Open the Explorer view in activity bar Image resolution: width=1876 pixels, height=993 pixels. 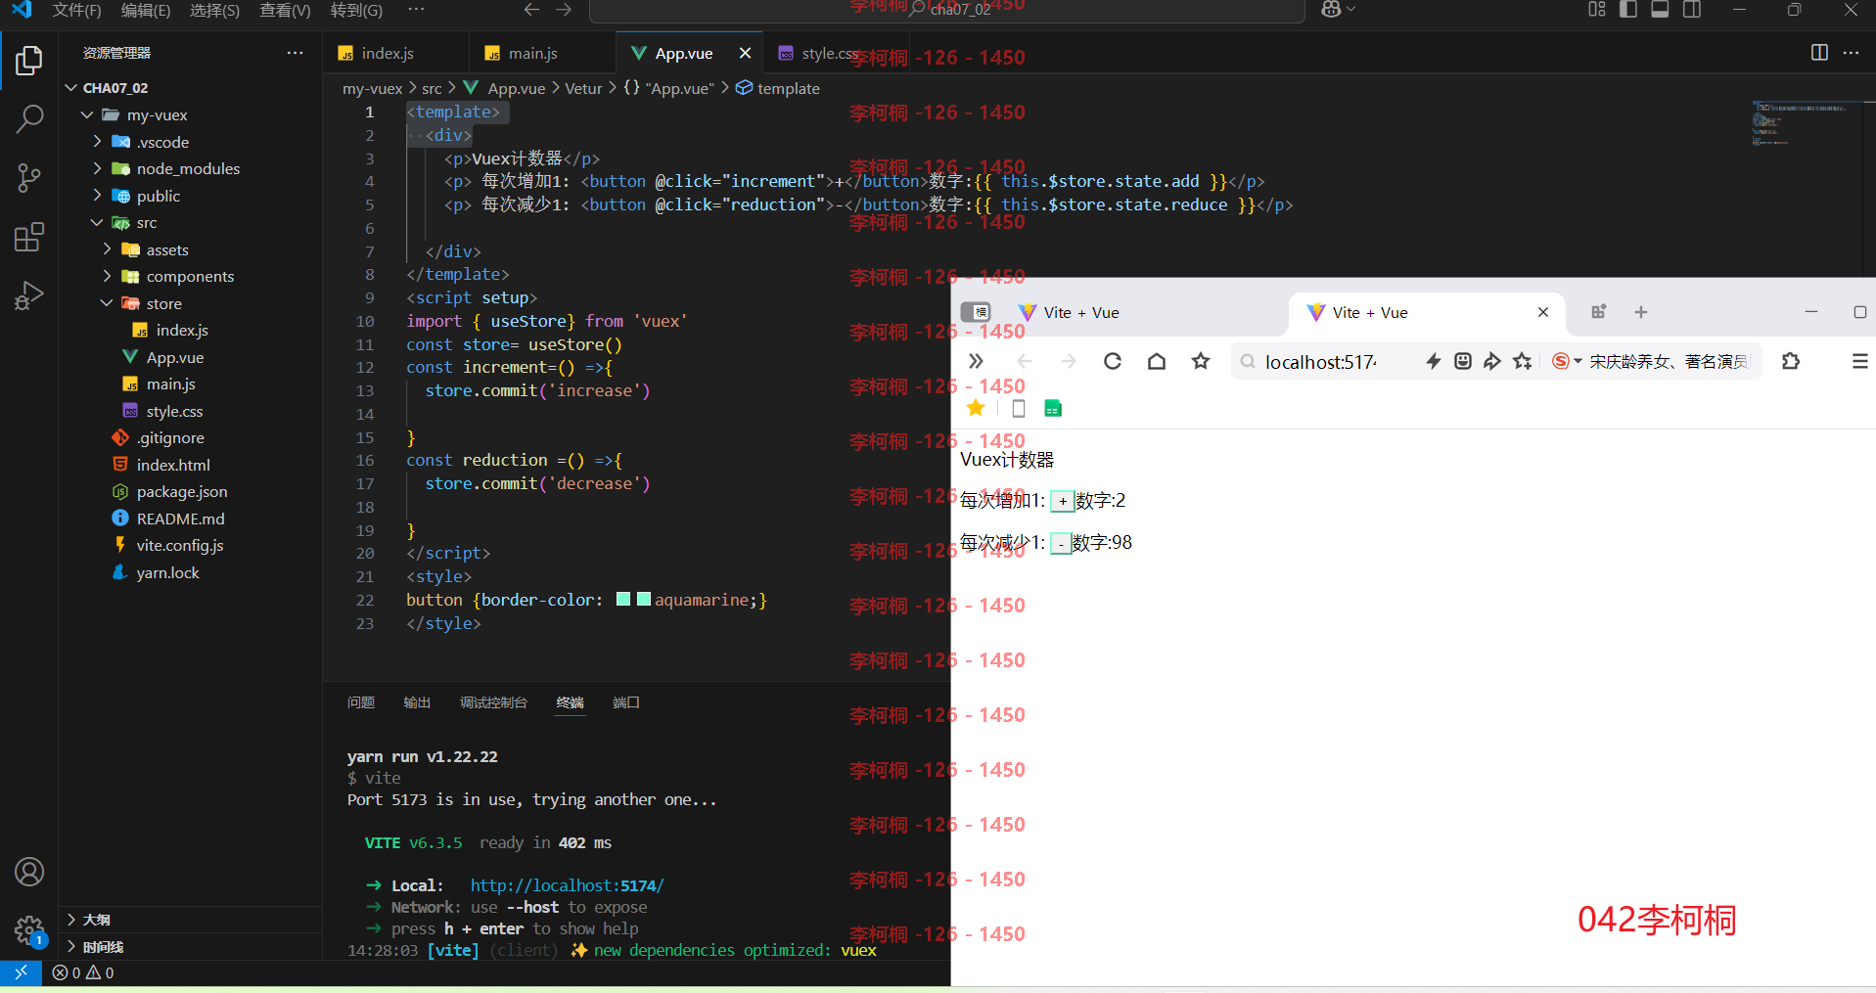(29, 61)
